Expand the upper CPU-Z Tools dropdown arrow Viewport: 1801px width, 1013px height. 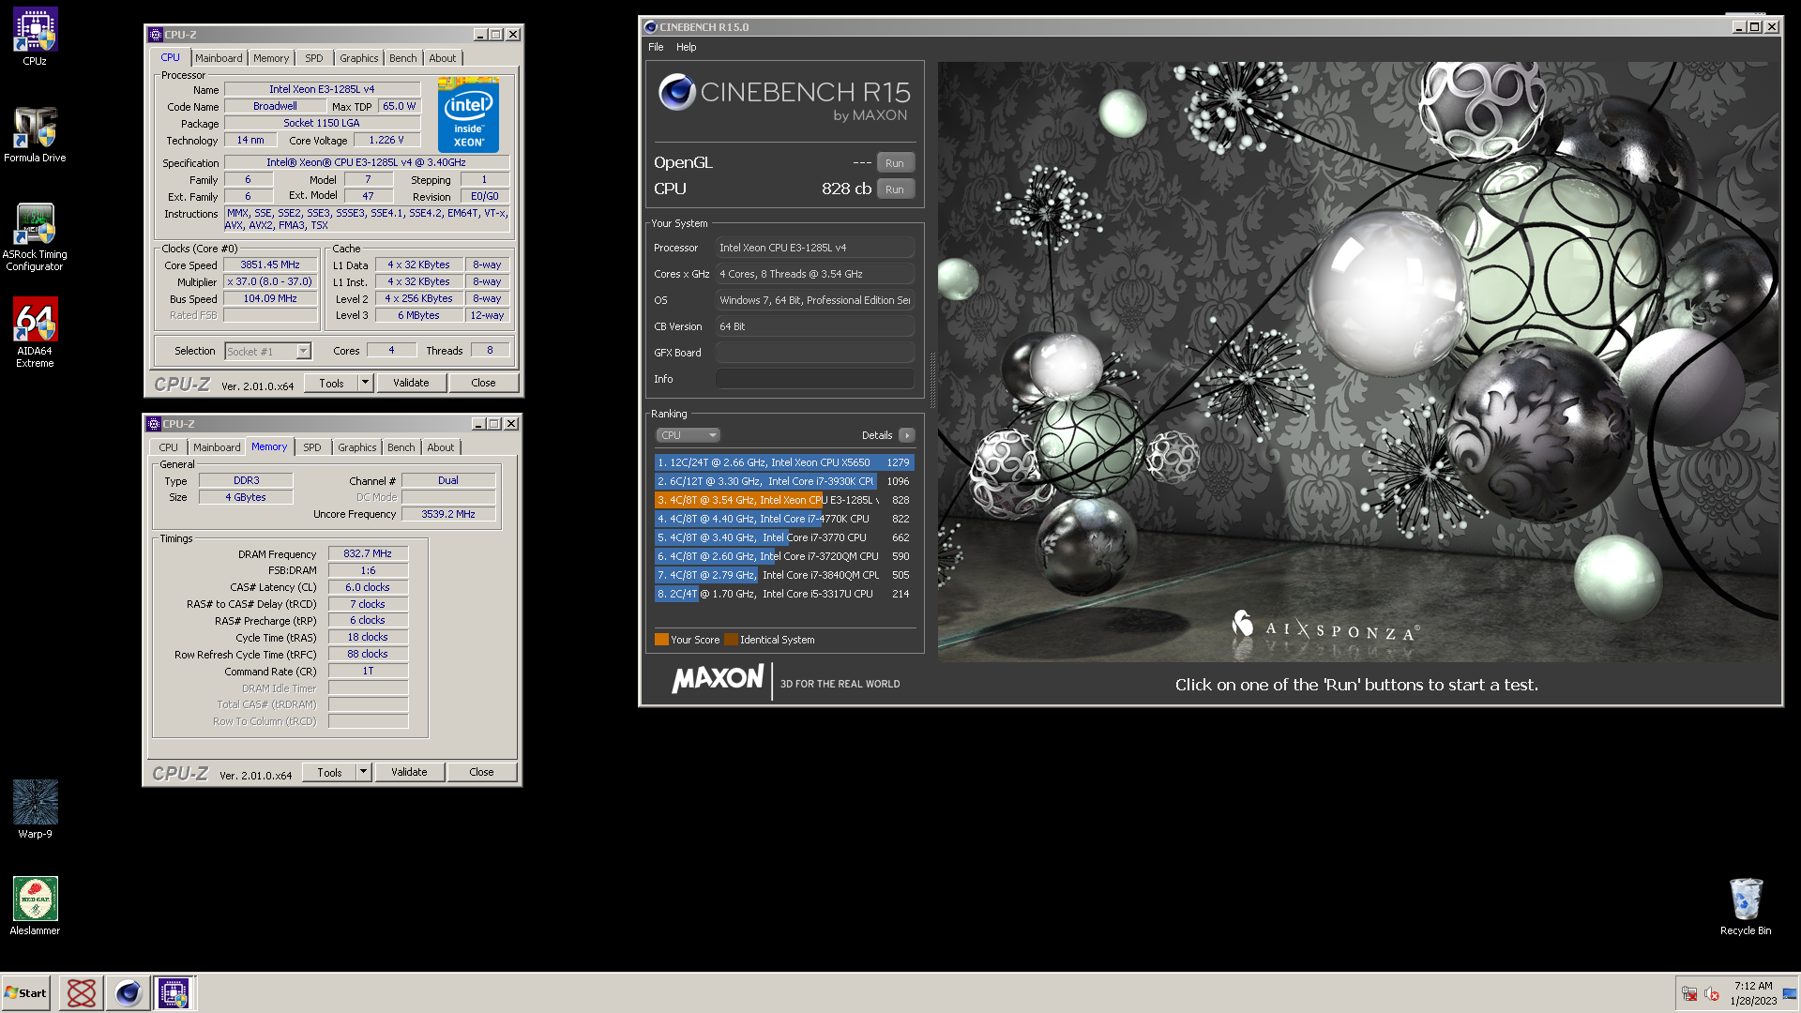(x=366, y=383)
